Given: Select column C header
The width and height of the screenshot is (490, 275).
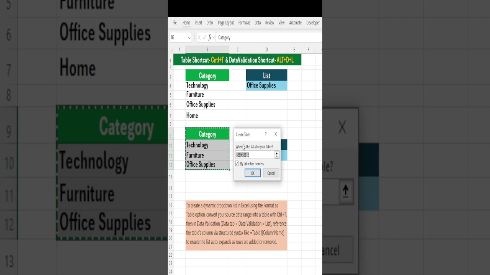Looking at the screenshot, I should click(x=237, y=50).
